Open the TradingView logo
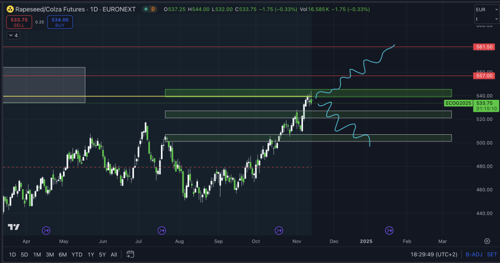The image size is (500, 263). (x=13, y=227)
